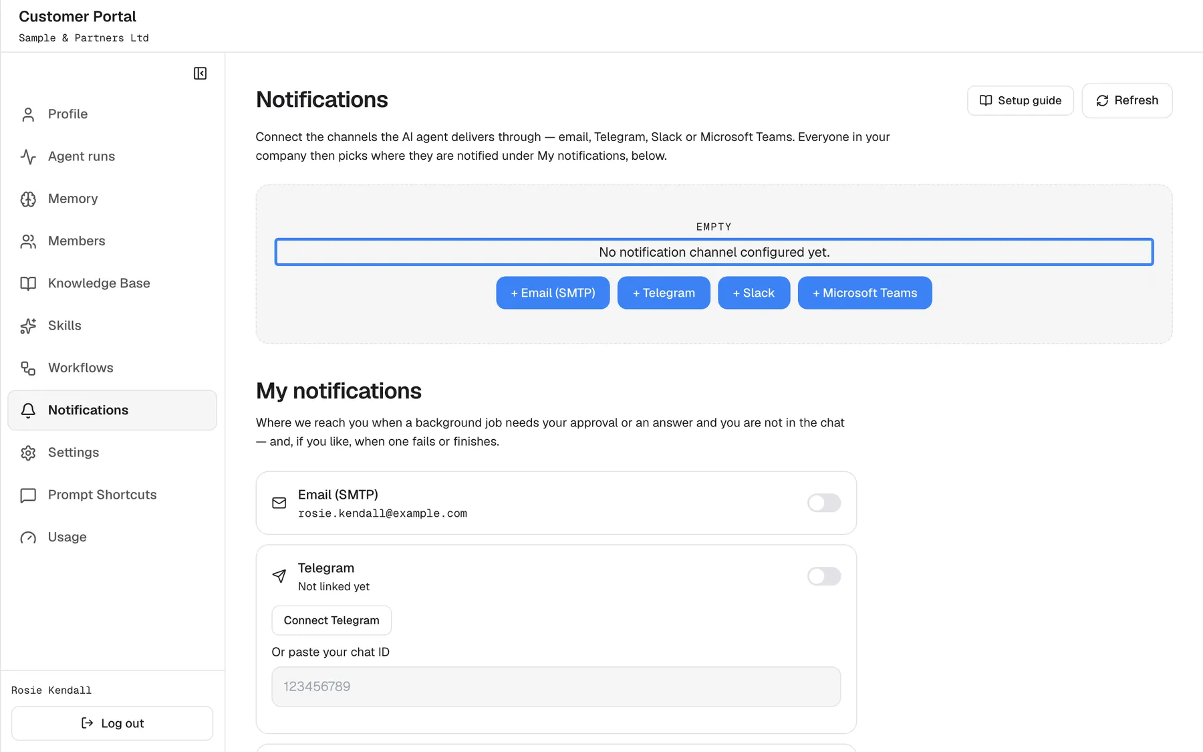Navigate to Workflows

(x=112, y=368)
